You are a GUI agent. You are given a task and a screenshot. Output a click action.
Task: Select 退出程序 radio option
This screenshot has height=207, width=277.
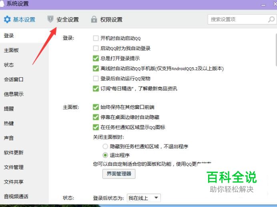(105, 155)
